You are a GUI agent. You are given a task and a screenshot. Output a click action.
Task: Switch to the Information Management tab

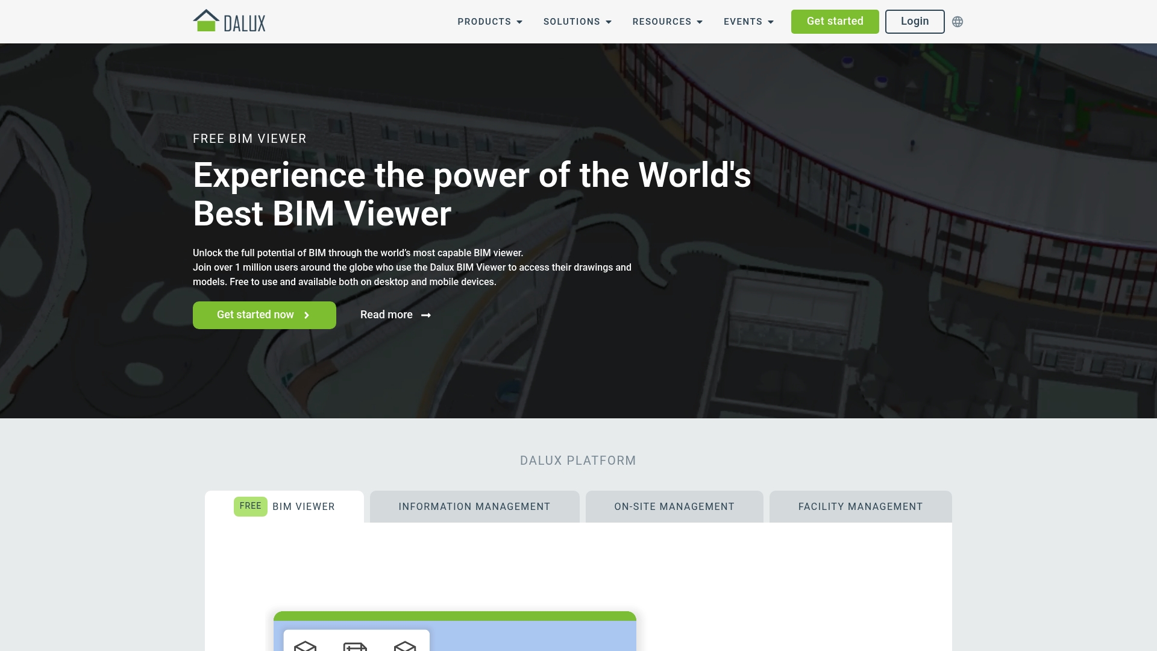pos(475,506)
